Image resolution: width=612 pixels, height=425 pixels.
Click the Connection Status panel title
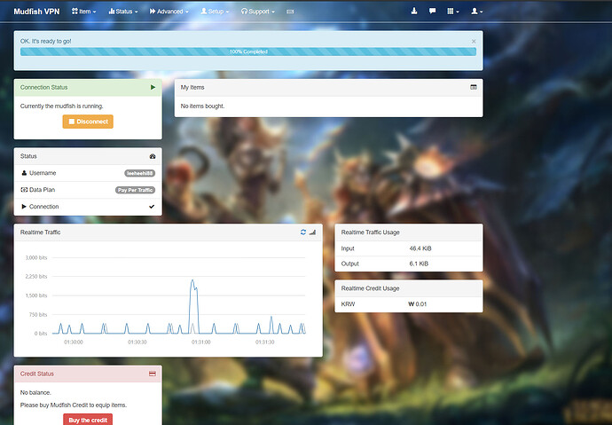[x=43, y=88]
